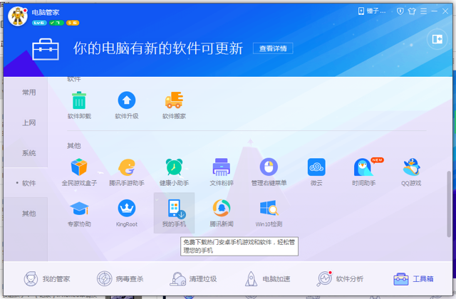Image resolution: width=456 pixels, height=299 pixels.
Task: Go to 我的管家 bottom tab
Action: (x=47, y=279)
